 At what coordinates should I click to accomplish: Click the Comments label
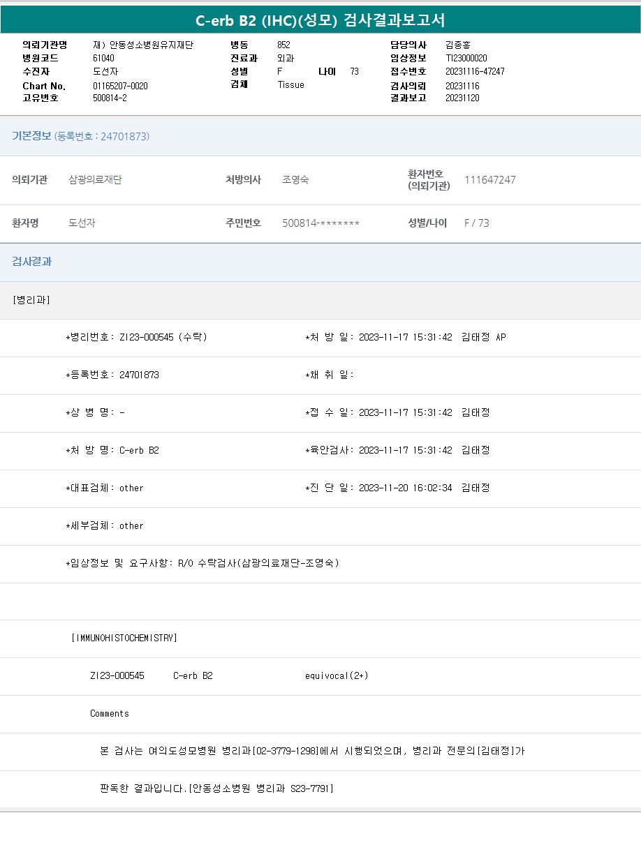[x=110, y=714]
